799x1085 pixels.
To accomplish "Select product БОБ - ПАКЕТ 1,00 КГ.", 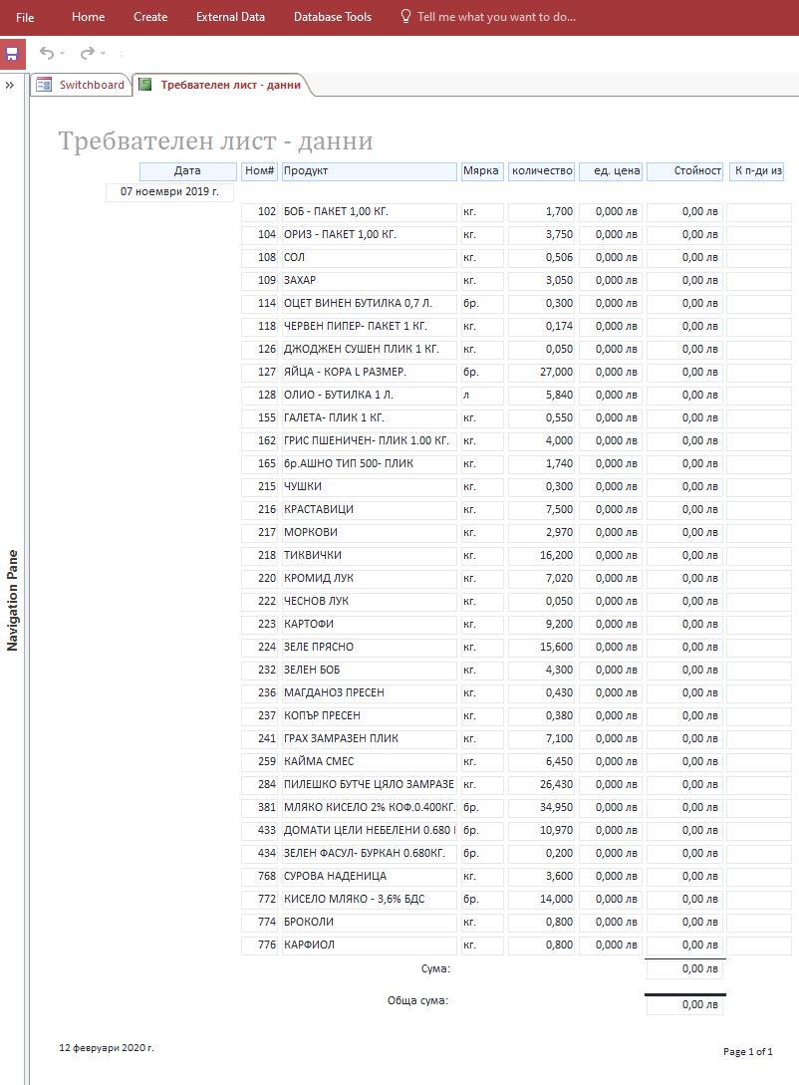I will click(x=370, y=212).
